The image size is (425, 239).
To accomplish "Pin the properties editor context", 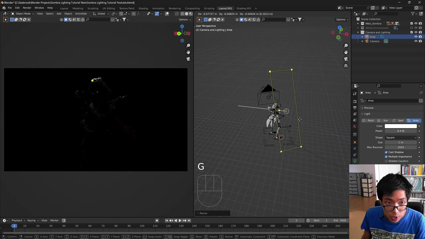I will (421, 93).
